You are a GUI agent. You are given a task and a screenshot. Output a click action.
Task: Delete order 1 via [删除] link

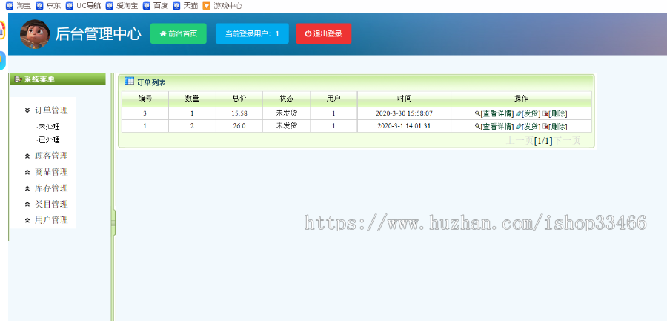[x=557, y=127]
